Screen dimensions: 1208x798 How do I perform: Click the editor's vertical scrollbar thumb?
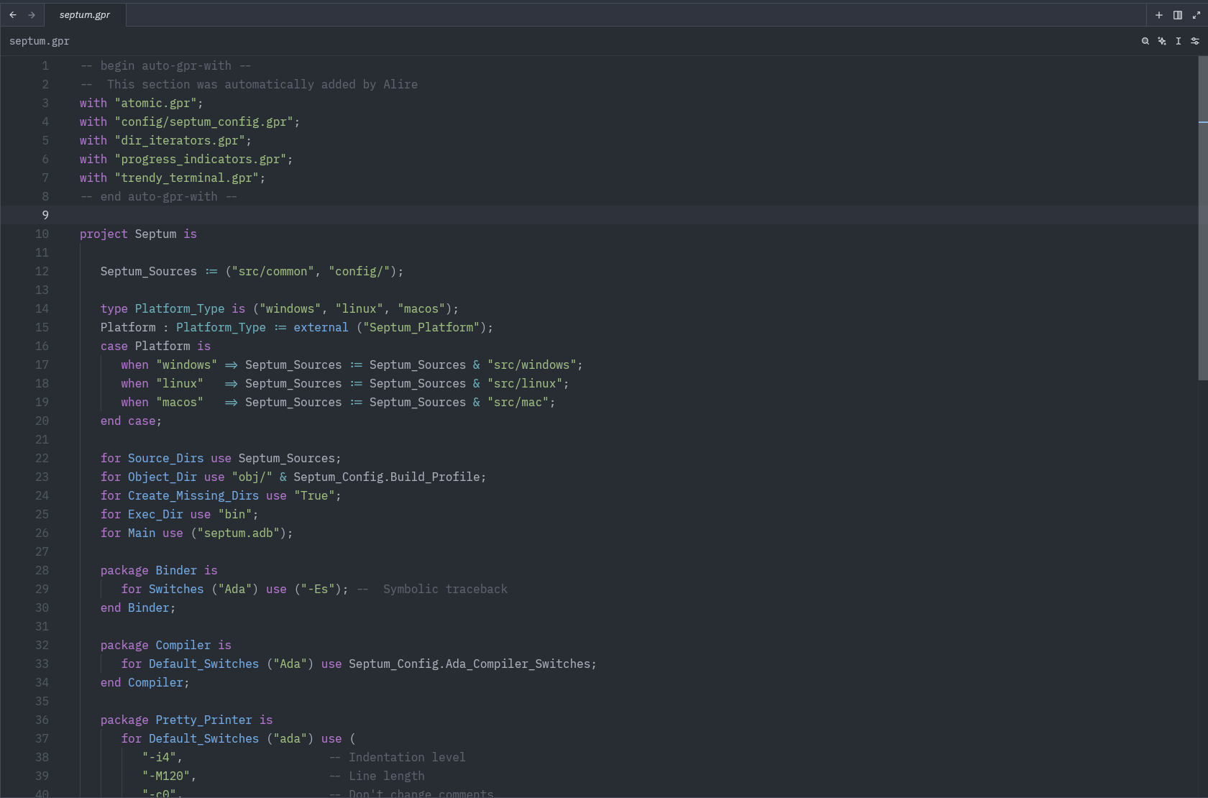[x=1202, y=216]
